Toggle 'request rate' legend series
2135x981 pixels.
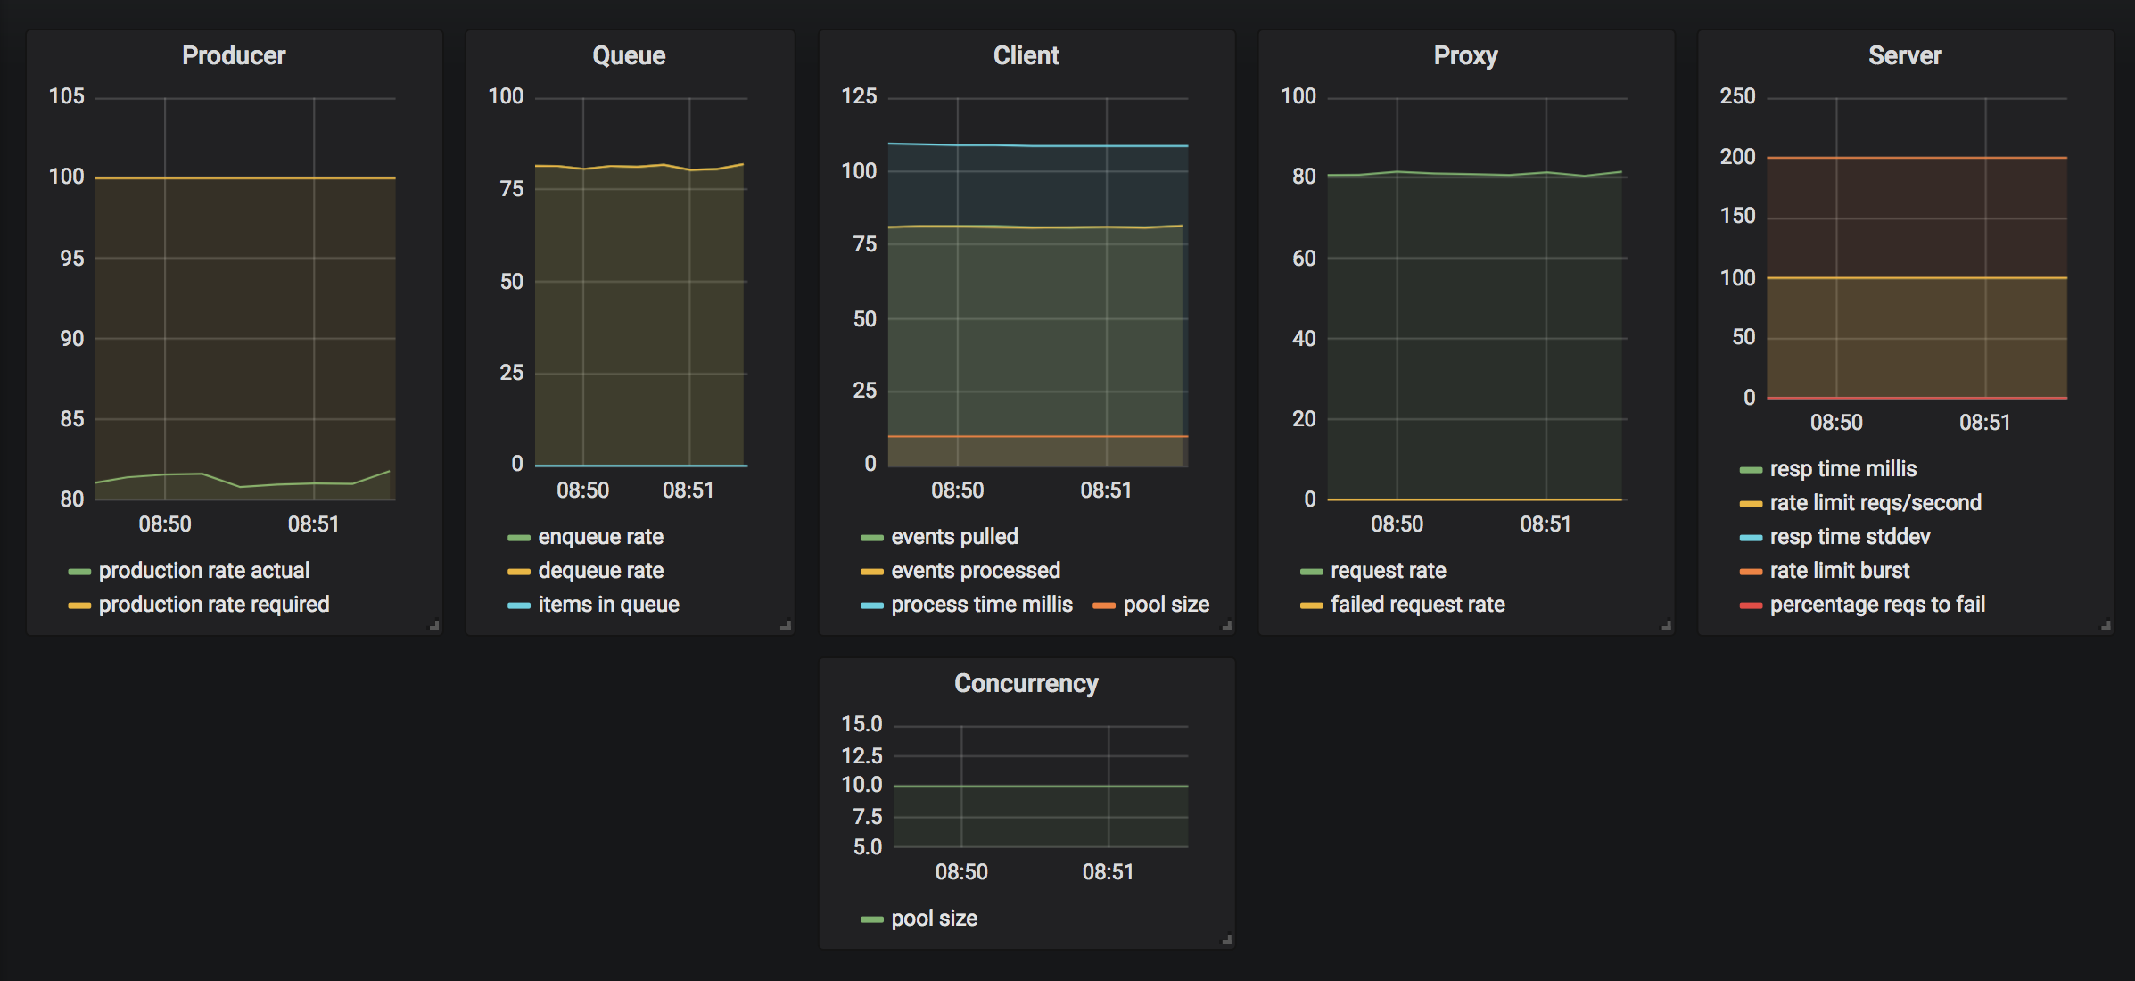point(1389,571)
